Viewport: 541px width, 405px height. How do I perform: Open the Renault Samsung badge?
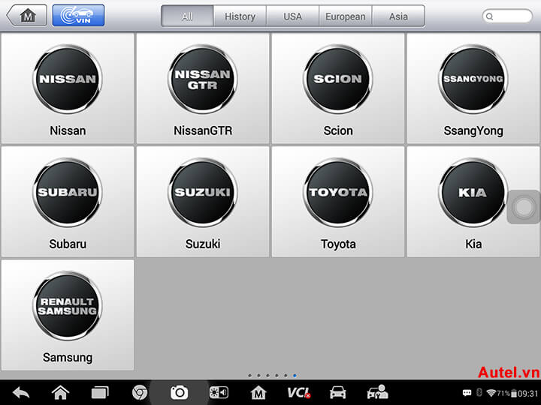point(68,306)
